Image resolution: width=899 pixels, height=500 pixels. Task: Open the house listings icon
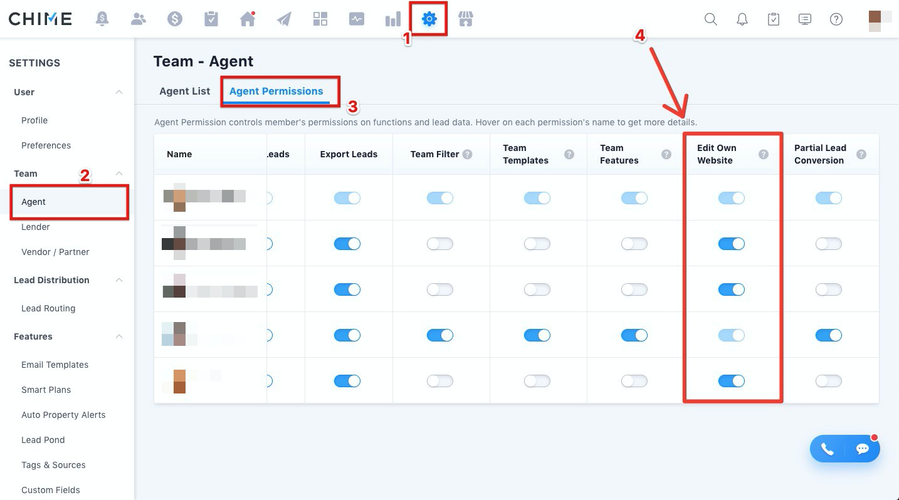(x=248, y=19)
